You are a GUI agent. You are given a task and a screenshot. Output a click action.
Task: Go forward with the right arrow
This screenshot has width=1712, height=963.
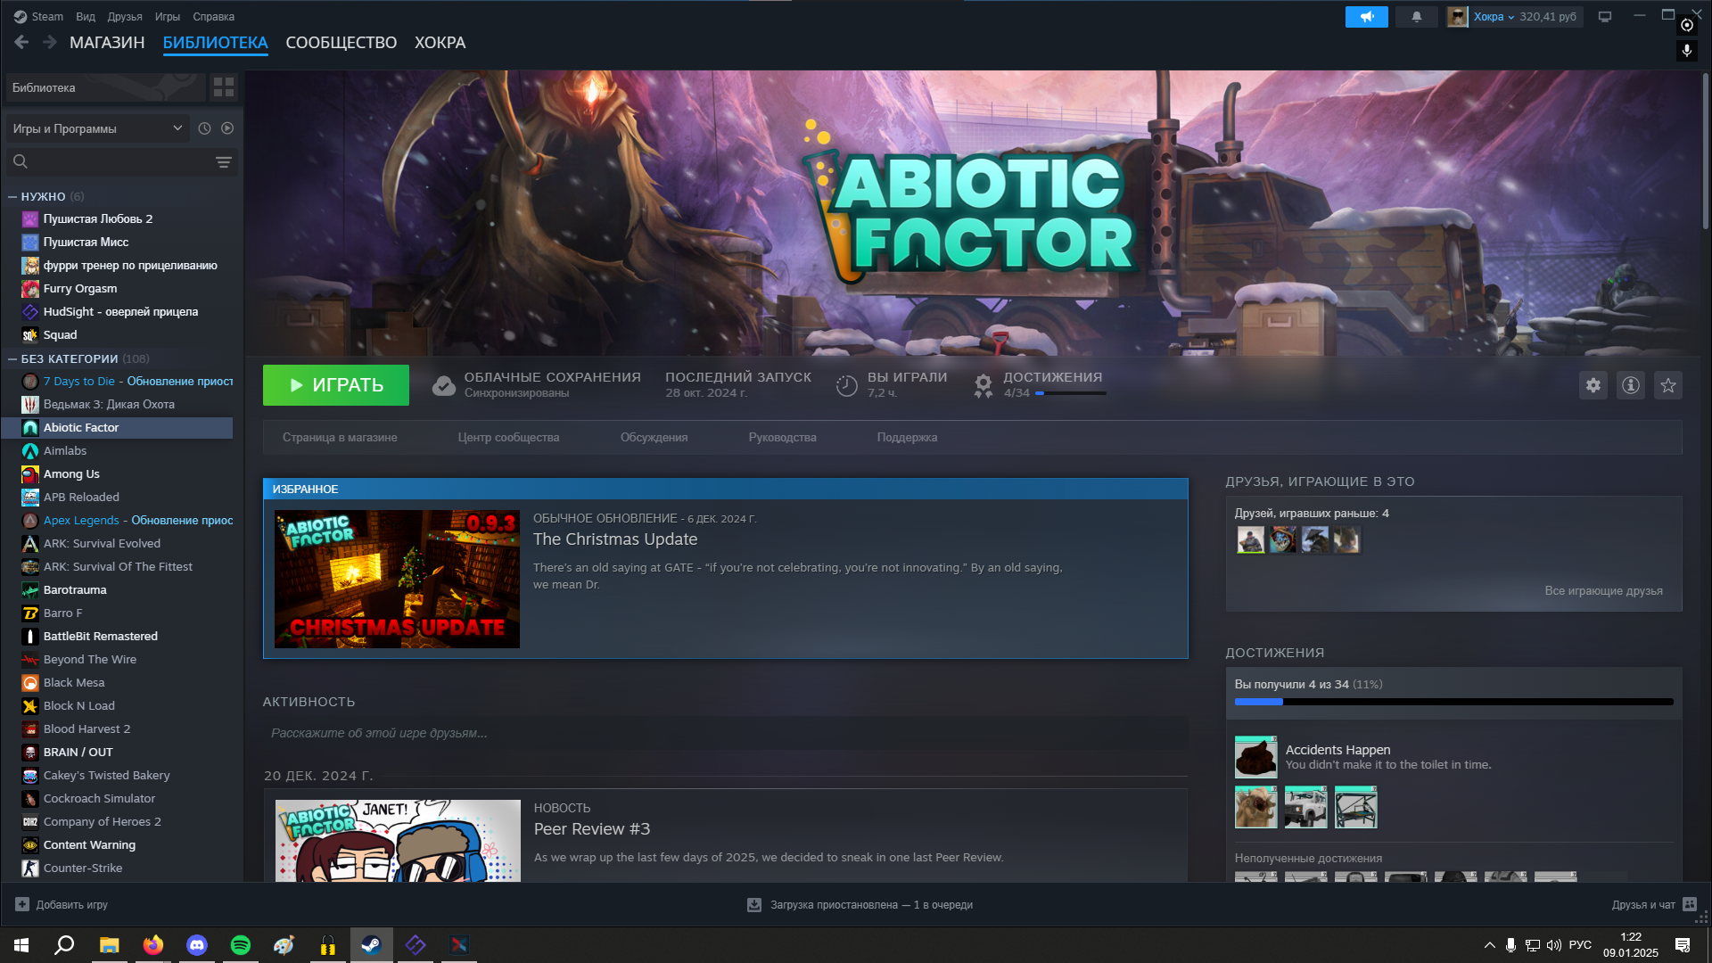tap(50, 42)
